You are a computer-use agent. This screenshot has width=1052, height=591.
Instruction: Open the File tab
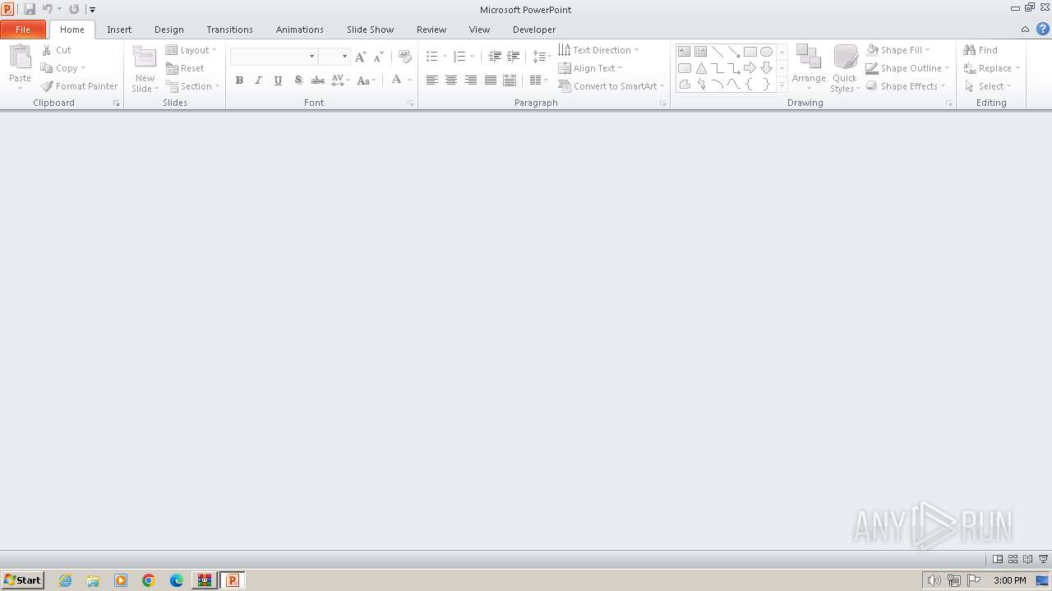coord(23,30)
